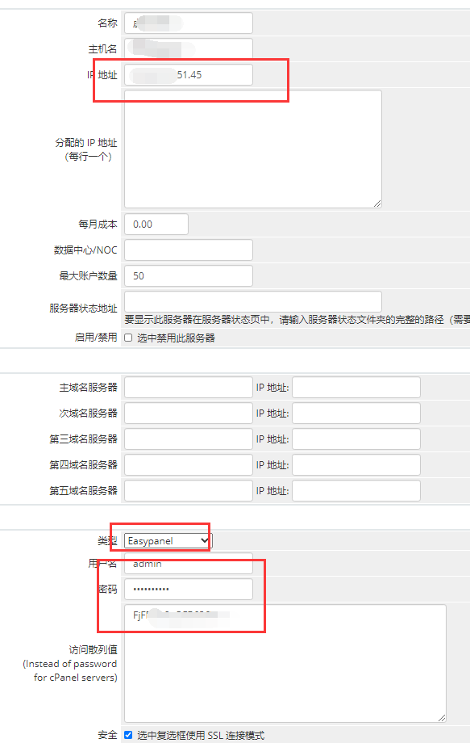Select the 每月成本 field showing 0.00
470x743 pixels.
click(x=156, y=225)
